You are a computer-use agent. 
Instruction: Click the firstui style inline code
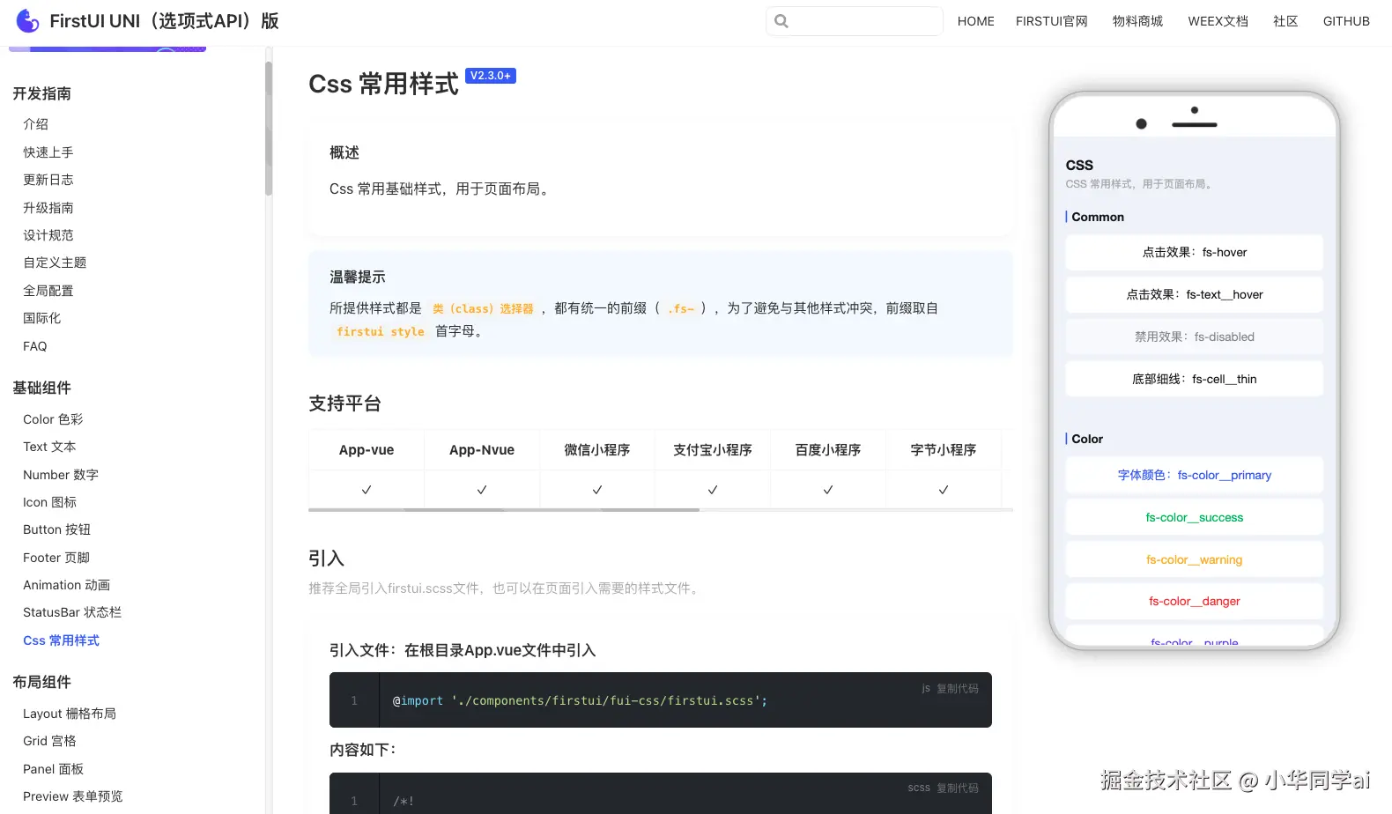click(x=381, y=332)
